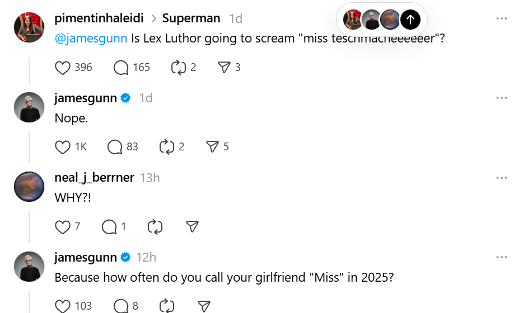This screenshot has width=523, height=313.
Task: Share pimentinhaleidi's post via send icon
Action: point(224,68)
